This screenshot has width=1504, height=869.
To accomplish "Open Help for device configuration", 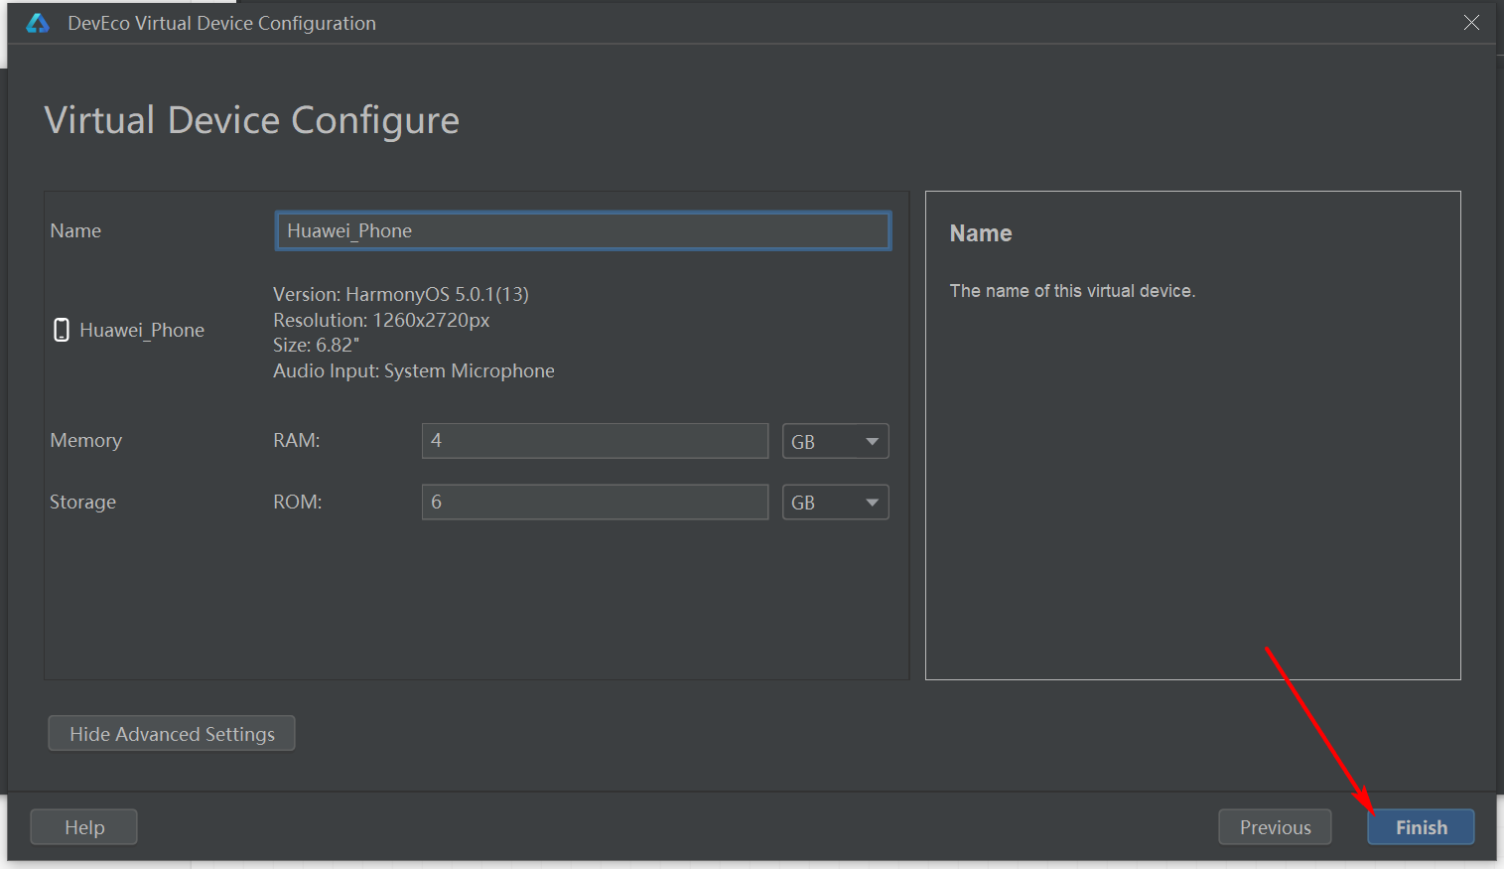I will tap(84, 827).
